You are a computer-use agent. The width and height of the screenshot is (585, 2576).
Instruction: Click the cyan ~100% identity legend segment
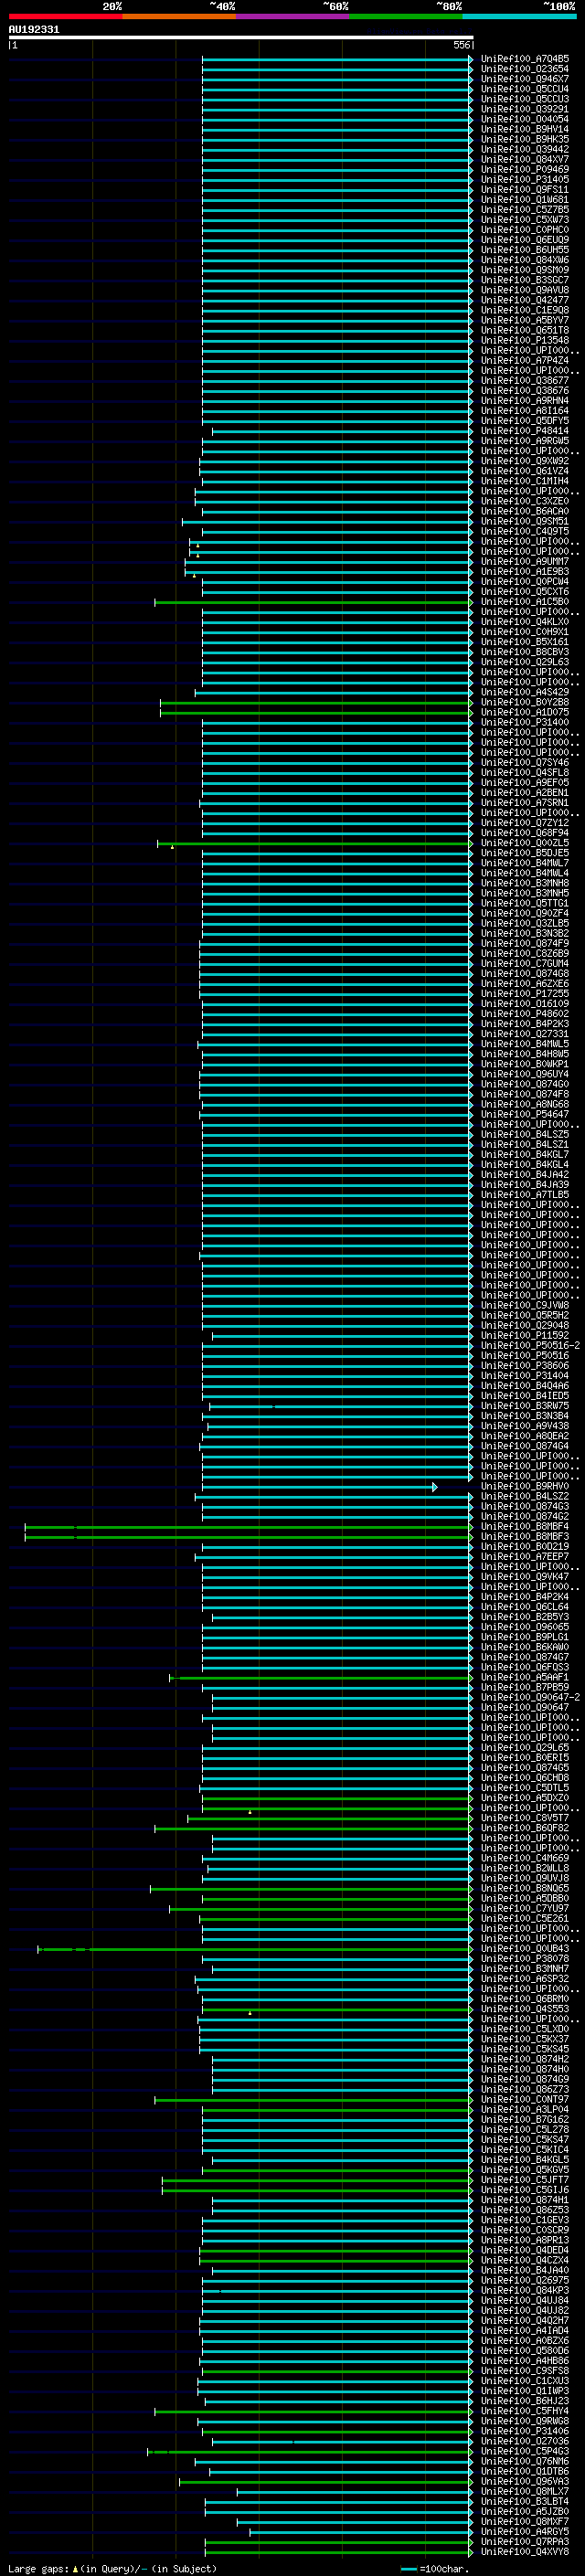[x=519, y=16]
